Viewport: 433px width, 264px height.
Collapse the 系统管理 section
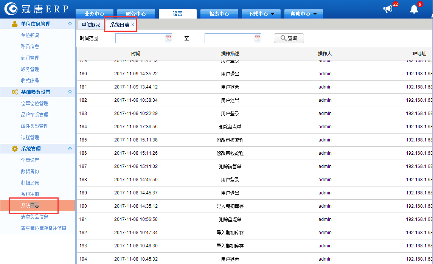pos(70,149)
